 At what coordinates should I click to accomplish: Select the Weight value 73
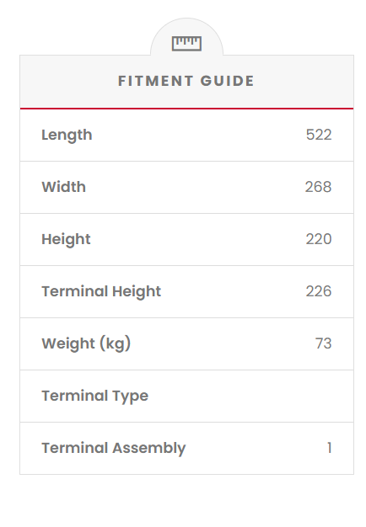324,343
